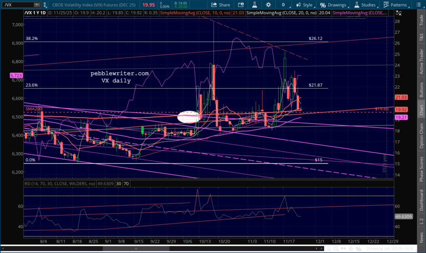Viewport: 426px width, 253px height.
Task: Click the bottom scrollbar thumb
Action: coord(136,248)
